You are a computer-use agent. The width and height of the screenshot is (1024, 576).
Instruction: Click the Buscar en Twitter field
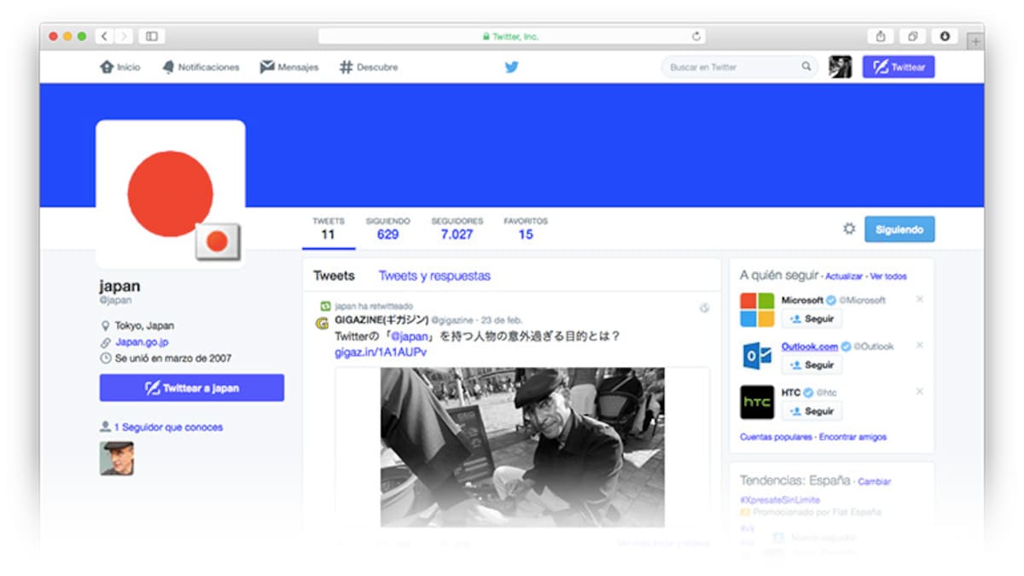(x=731, y=67)
